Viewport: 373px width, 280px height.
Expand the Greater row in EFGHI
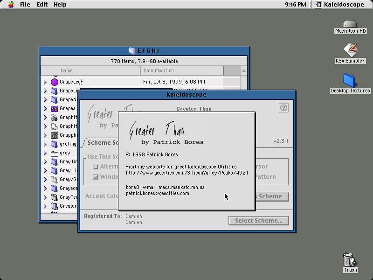coord(45,206)
